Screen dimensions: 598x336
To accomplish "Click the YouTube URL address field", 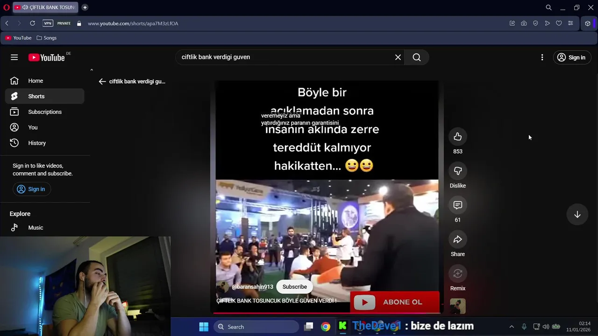I will 133,23.
